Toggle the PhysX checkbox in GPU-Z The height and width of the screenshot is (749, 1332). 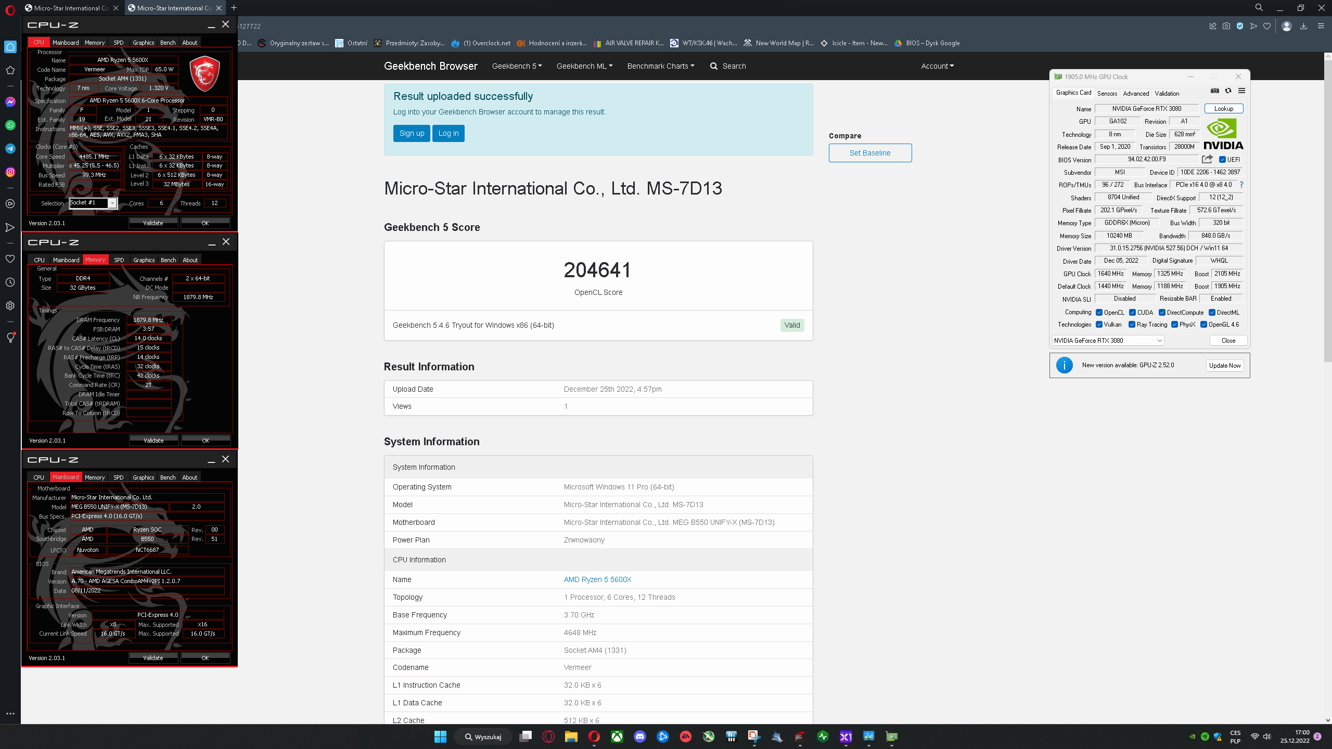click(x=1174, y=325)
